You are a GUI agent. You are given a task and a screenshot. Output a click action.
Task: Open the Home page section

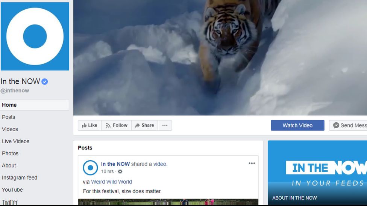(x=35, y=105)
